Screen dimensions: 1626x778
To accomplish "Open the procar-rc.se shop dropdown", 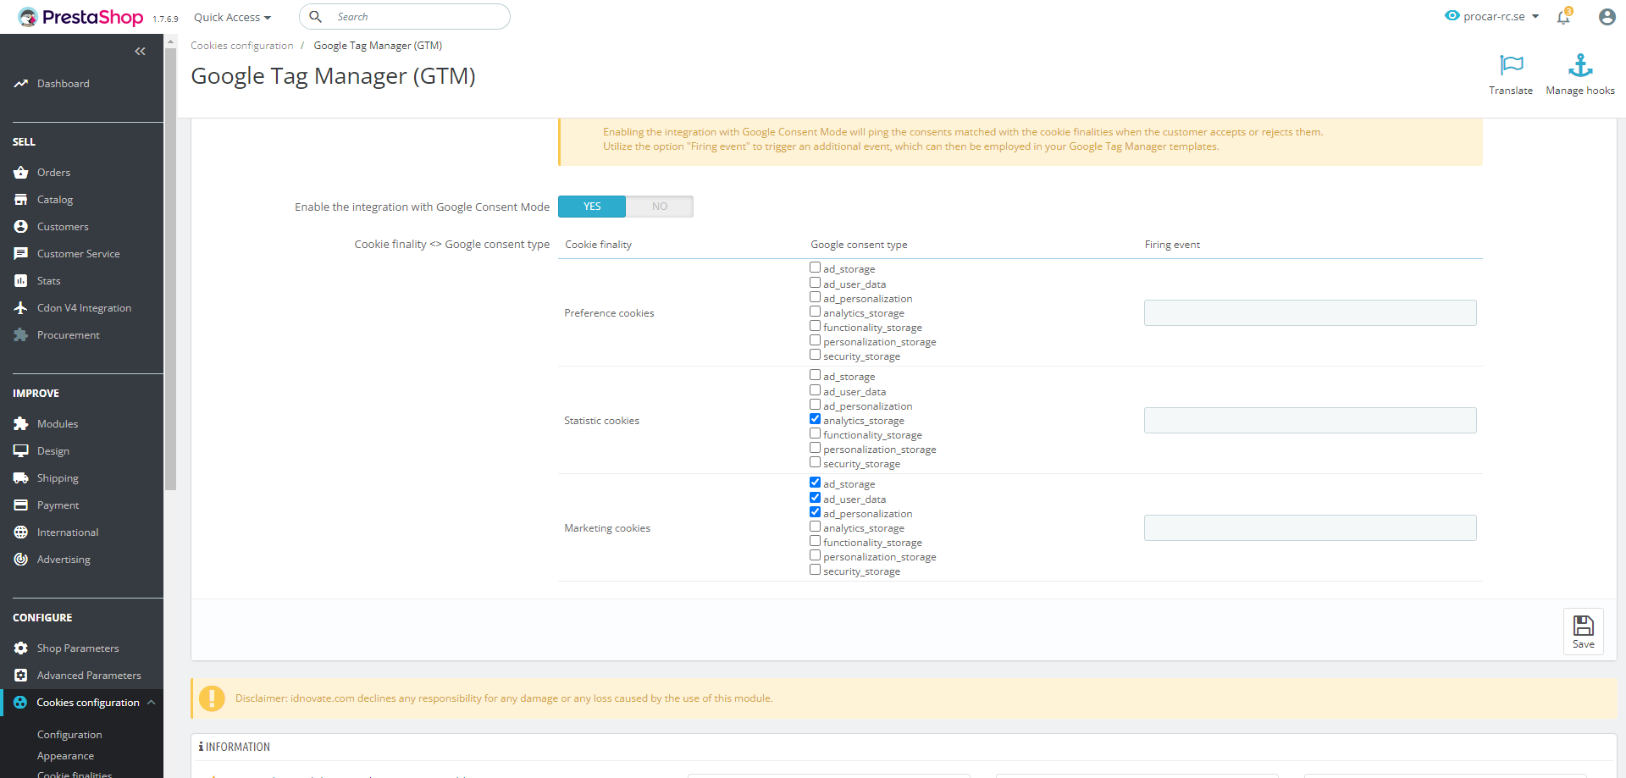I will [x=1501, y=16].
